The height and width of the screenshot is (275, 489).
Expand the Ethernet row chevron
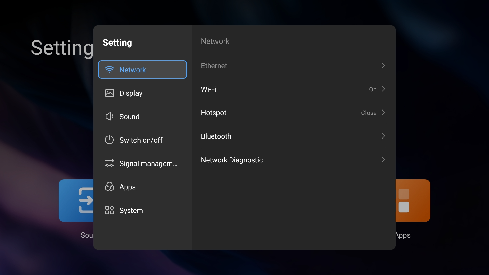(383, 66)
